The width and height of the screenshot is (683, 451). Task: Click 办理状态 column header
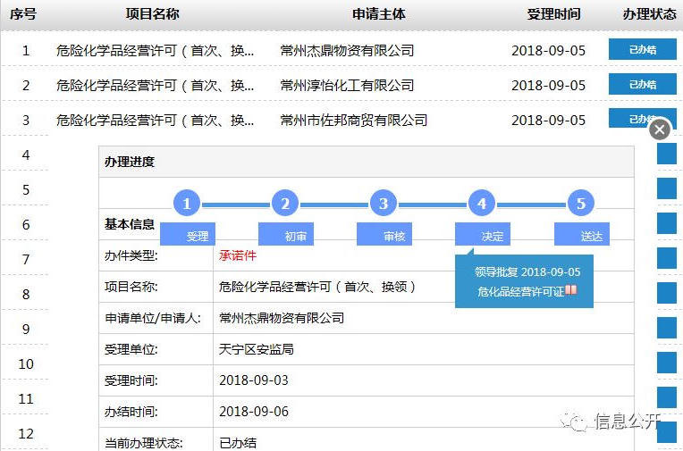point(649,14)
